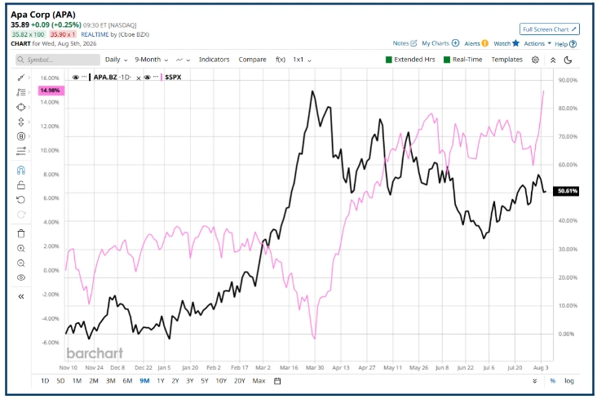Select the 5D range
The image size is (597, 399).
[x=60, y=381]
